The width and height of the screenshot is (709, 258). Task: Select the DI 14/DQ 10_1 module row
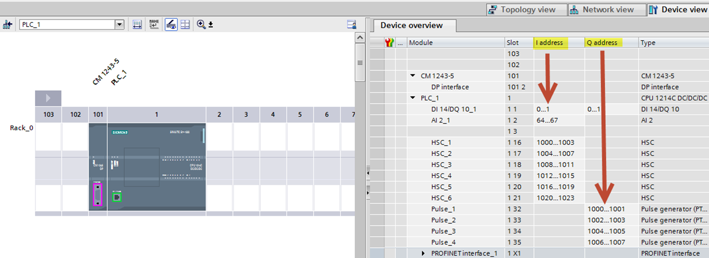pos(539,109)
